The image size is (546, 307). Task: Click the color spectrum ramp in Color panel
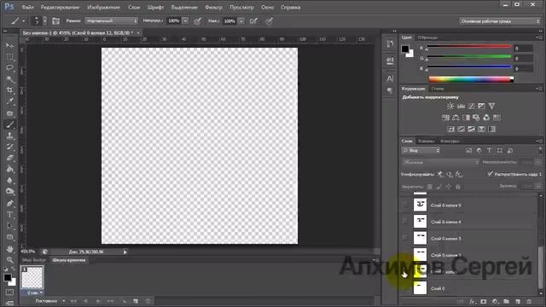pyautogui.click(x=471, y=79)
